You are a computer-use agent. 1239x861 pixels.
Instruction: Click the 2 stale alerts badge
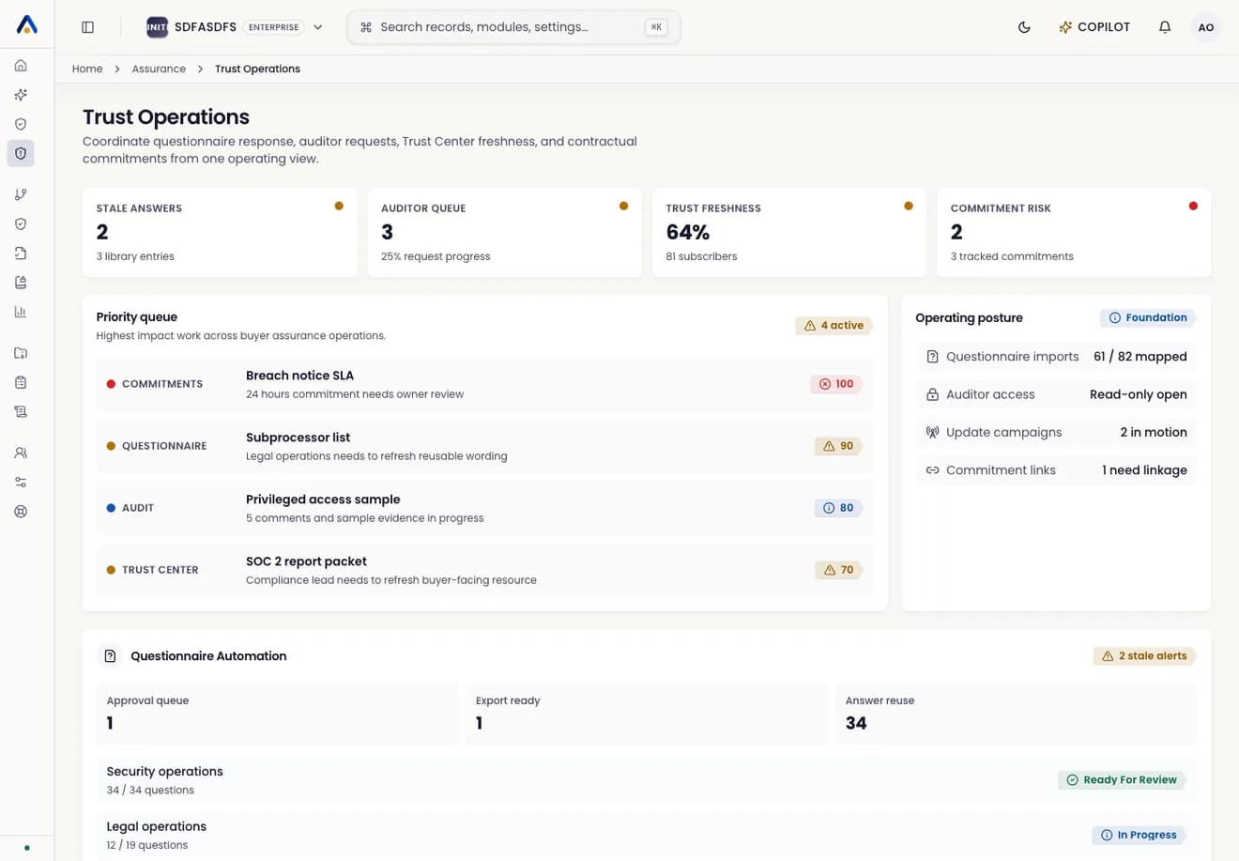click(x=1144, y=656)
